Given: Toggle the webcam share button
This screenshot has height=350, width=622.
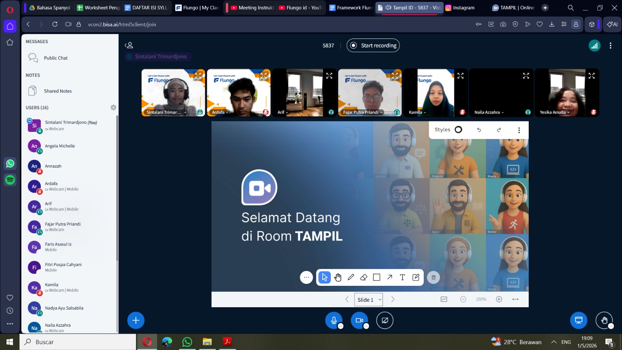Looking at the screenshot, I should click(x=359, y=320).
